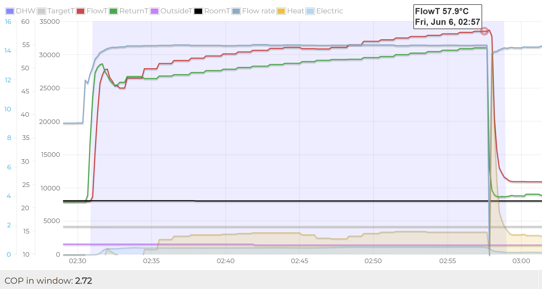Click the 02:45 time axis label

click(x=299, y=261)
